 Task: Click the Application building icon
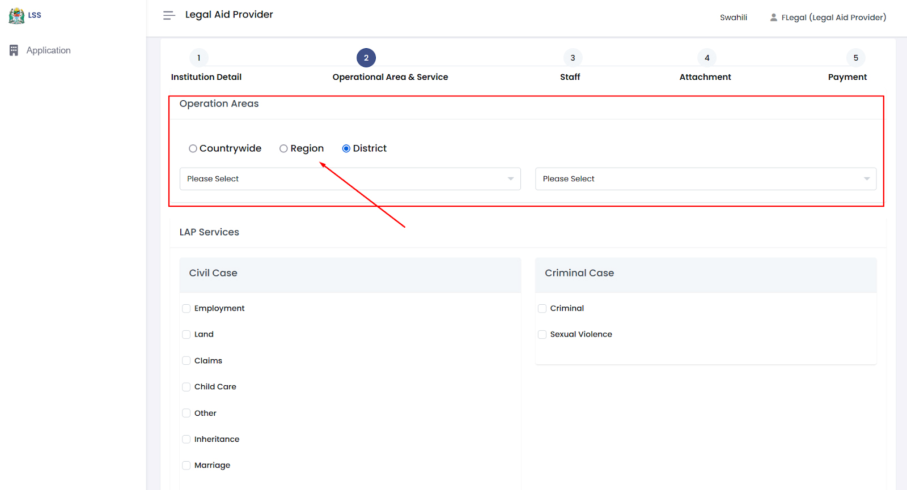(x=14, y=50)
